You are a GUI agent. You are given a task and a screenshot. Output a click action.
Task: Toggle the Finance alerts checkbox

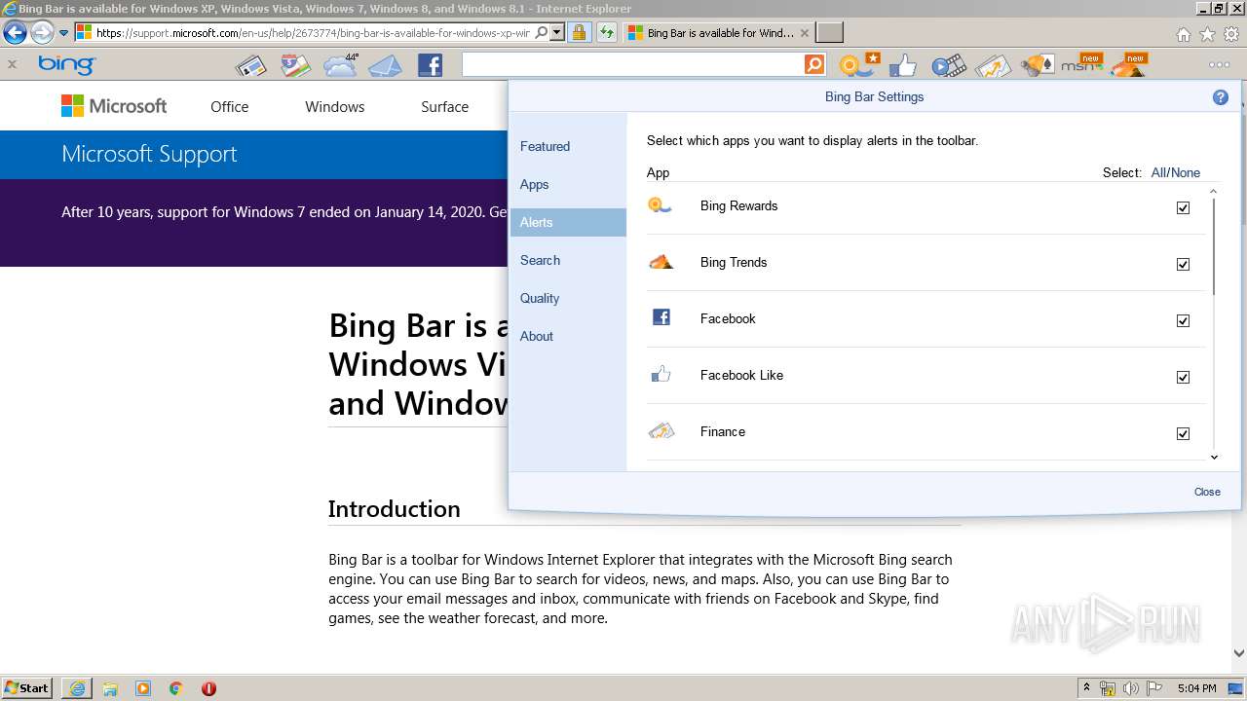coord(1183,433)
